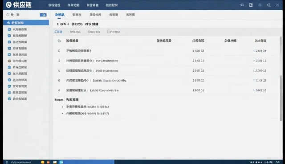Click the third sidebar item's blue icon
The width and height of the screenshot is (285, 164).
pyautogui.click(x=9, y=42)
